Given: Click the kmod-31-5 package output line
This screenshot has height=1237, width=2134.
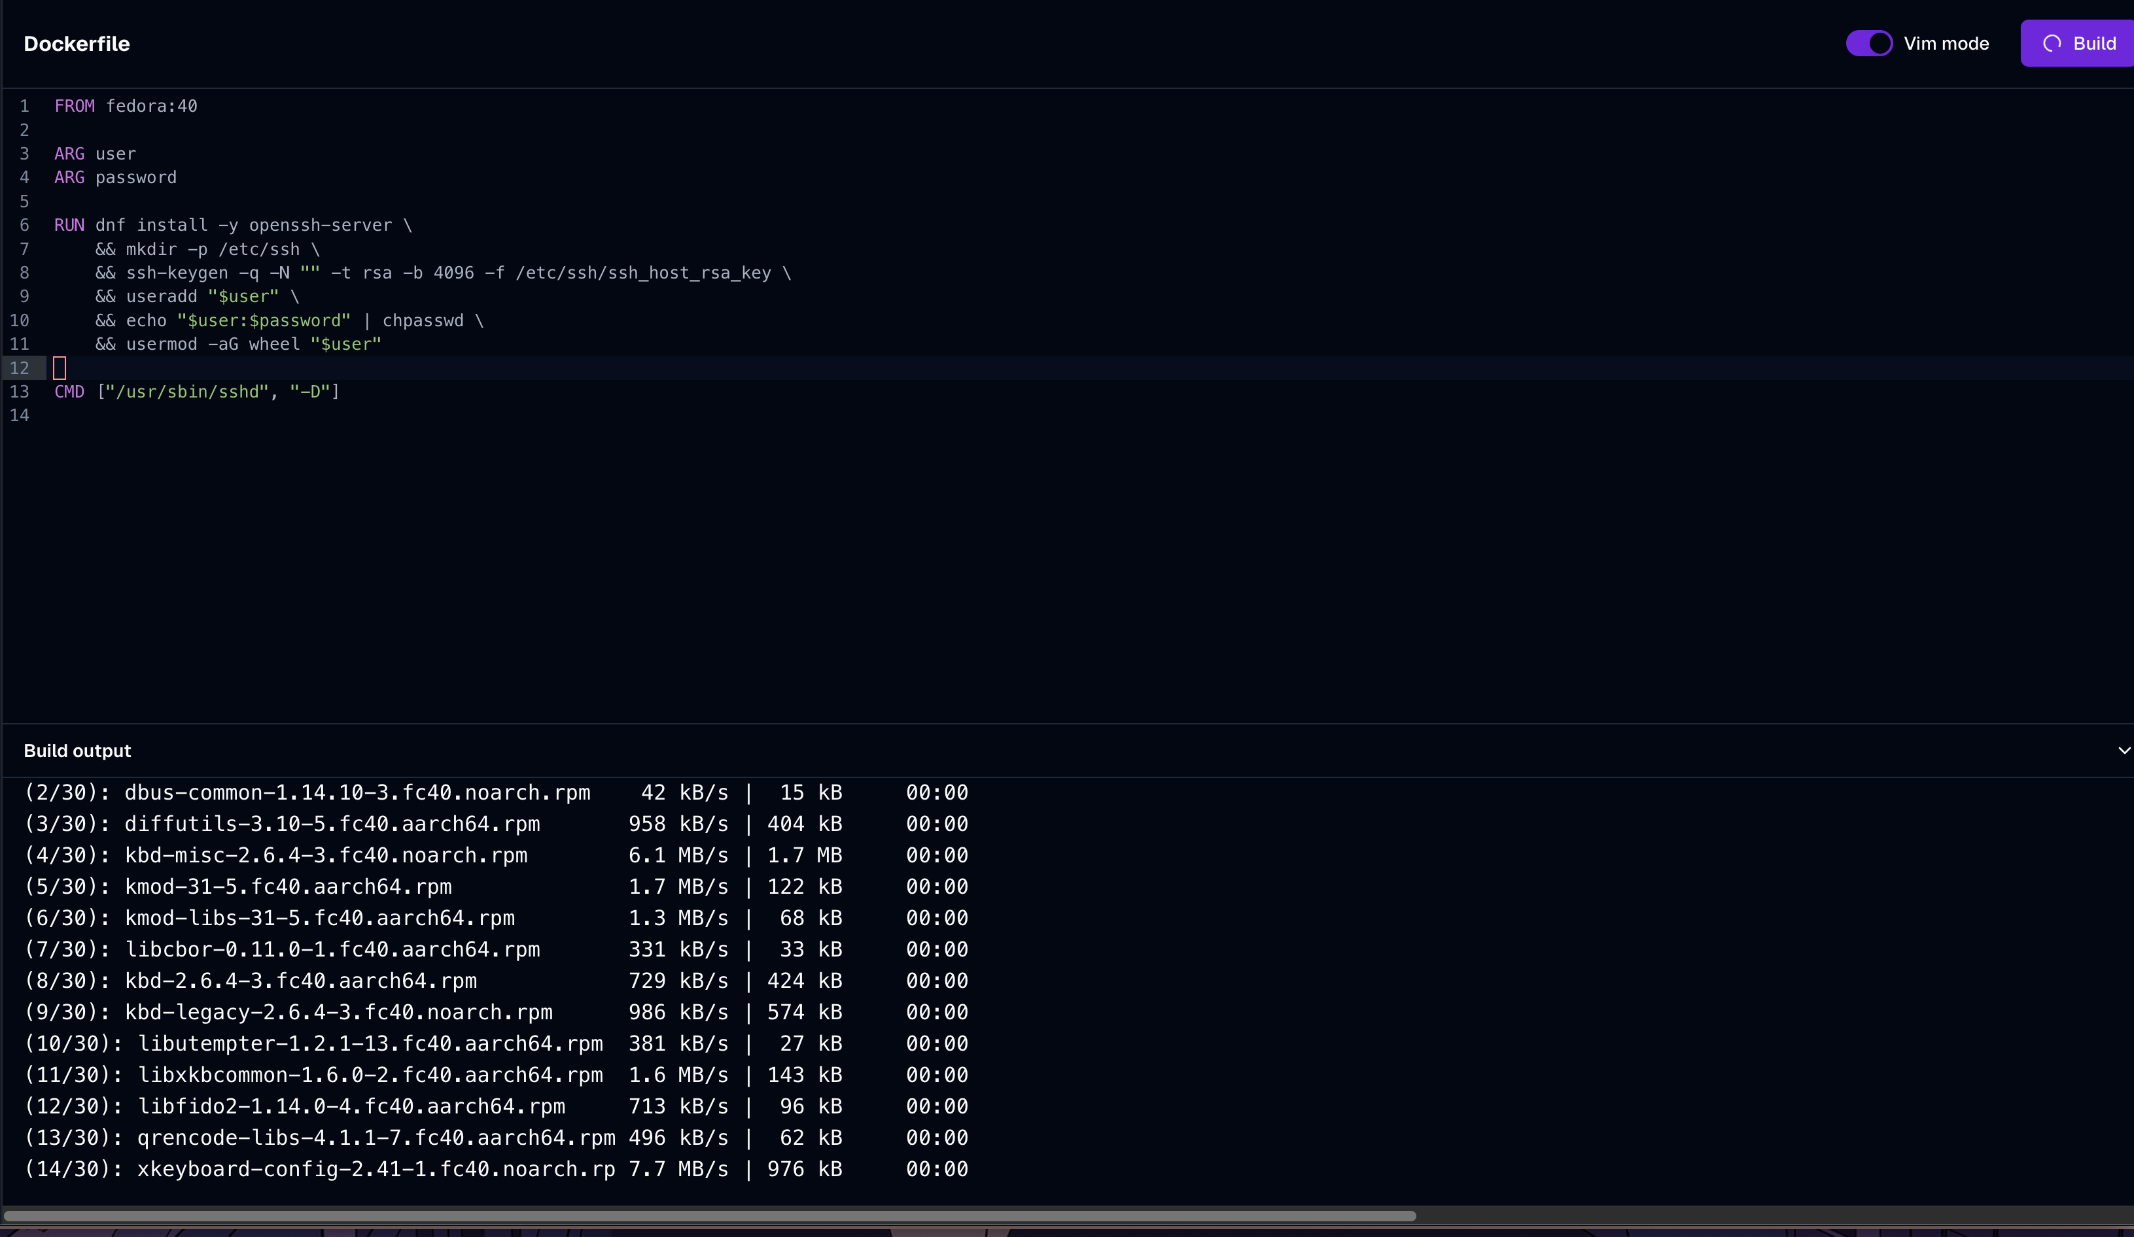Looking at the screenshot, I should point(497,887).
